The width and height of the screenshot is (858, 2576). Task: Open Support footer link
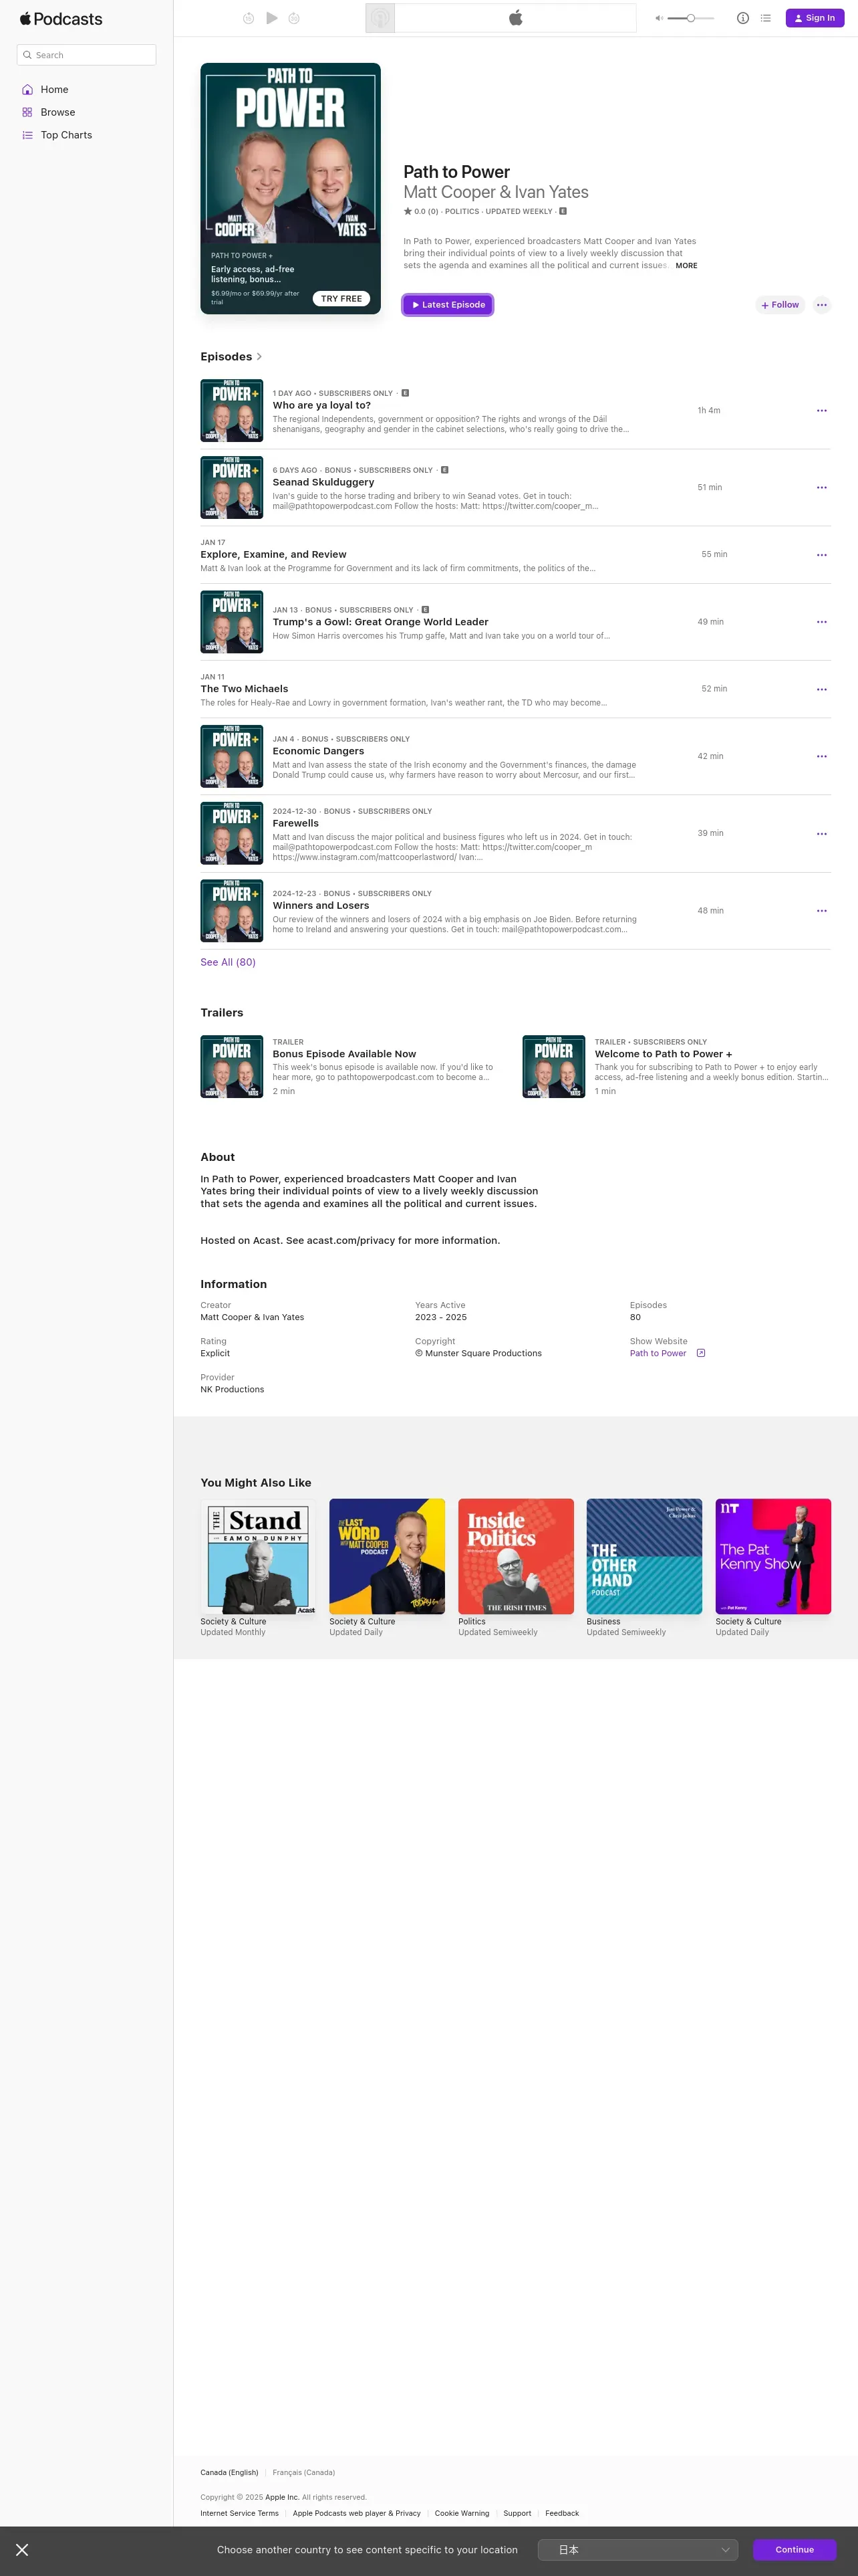517,2514
